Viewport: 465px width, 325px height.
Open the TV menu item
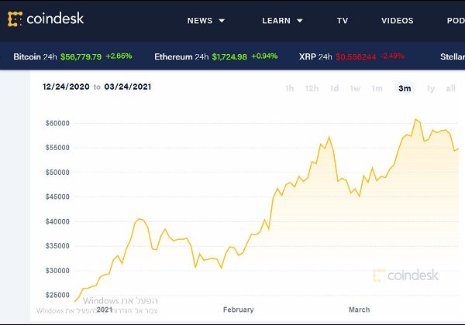coord(343,21)
